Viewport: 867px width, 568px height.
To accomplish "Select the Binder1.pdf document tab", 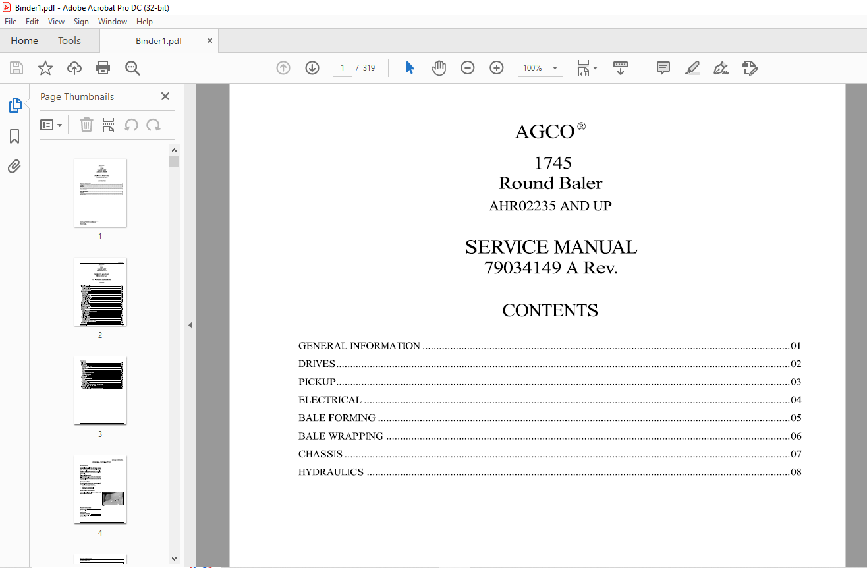I will tap(159, 41).
